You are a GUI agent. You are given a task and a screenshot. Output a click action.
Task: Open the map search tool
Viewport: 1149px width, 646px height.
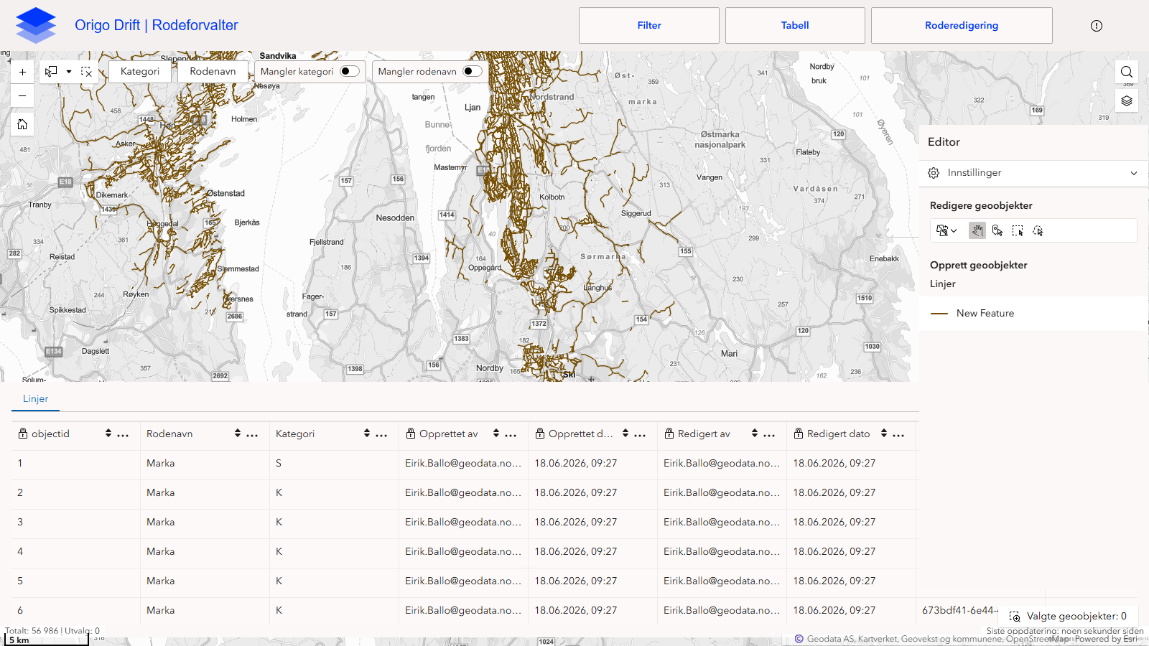[1127, 72]
